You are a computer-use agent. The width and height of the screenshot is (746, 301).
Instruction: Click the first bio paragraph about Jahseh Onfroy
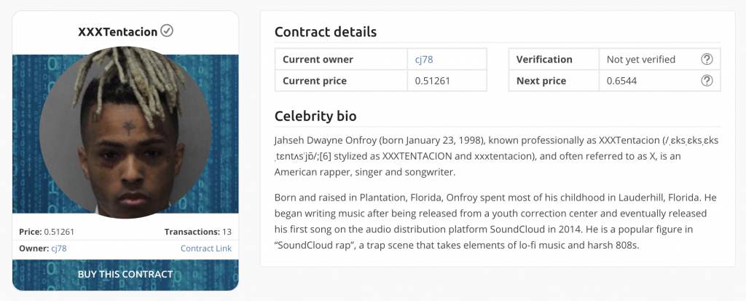coord(497,156)
